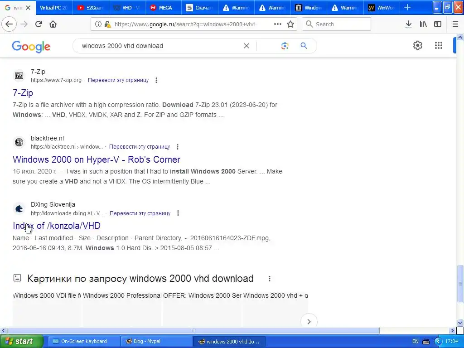Open more options for DXing Slovenija result

tap(178, 213)
